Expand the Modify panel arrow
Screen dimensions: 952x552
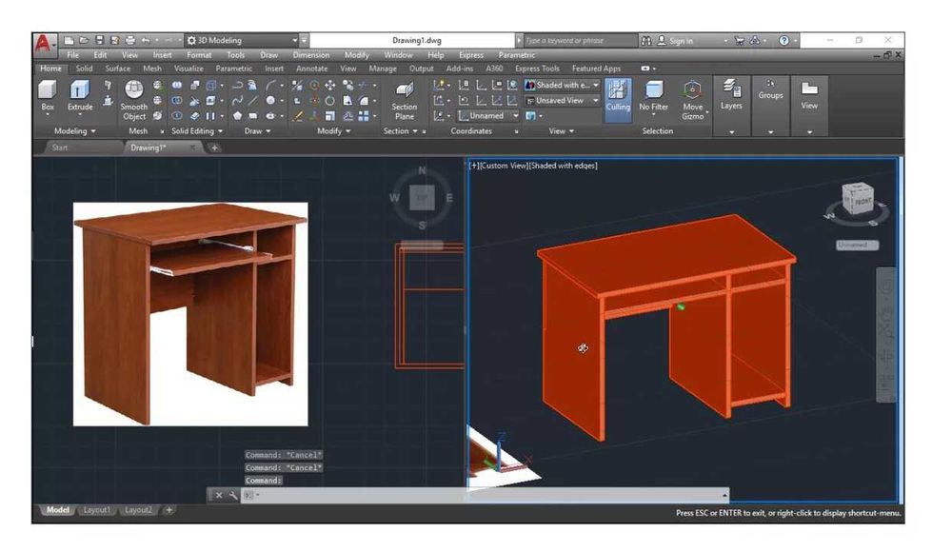(348, 131)
